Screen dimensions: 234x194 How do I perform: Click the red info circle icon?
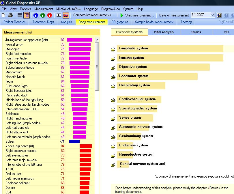pos(50,15)
